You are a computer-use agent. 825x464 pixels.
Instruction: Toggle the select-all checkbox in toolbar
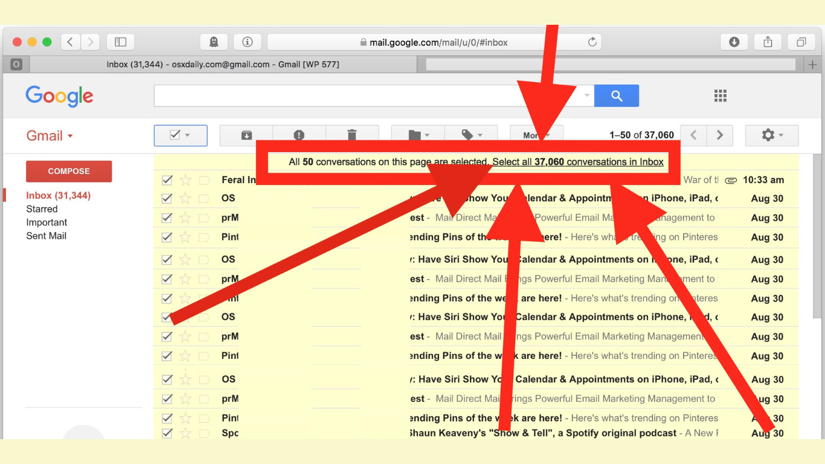tap(175, 135)
